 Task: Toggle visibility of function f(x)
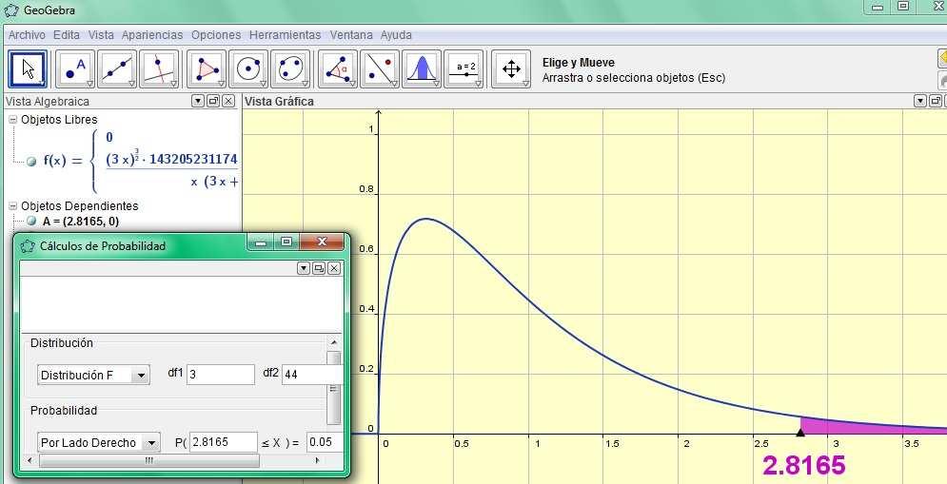click(x=31, y=162)
